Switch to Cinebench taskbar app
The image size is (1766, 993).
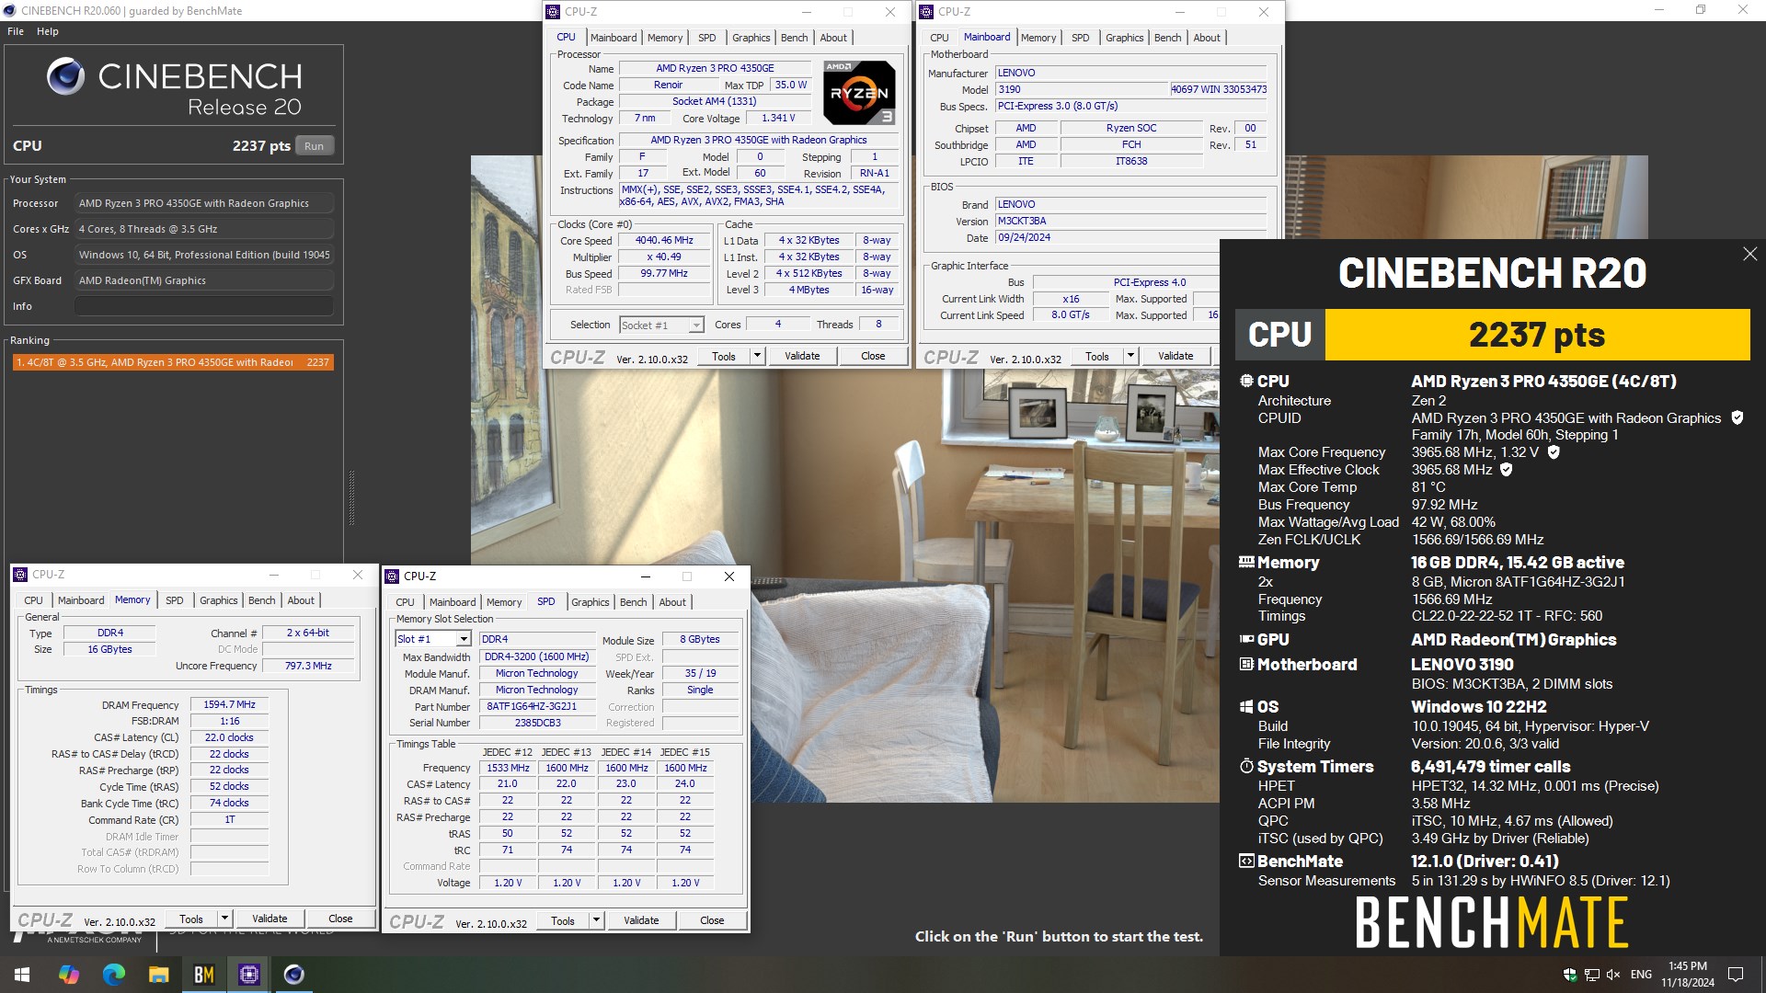pyautogui.click(x=294, y=975)
